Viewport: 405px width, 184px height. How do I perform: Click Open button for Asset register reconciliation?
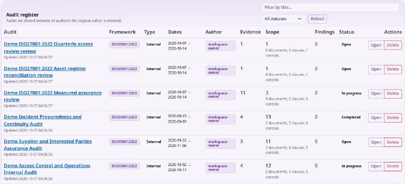point(376,69)
